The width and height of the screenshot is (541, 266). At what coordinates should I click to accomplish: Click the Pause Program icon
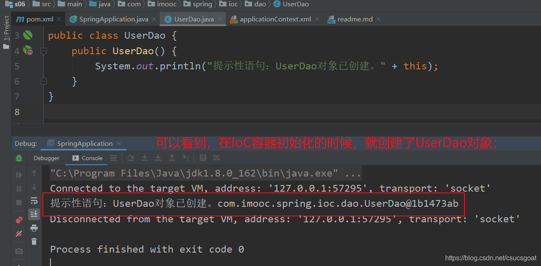point(19,189)
